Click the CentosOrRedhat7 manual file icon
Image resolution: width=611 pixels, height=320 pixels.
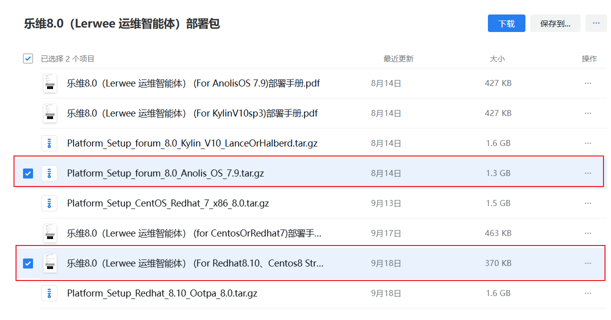(x=50, y=233)
